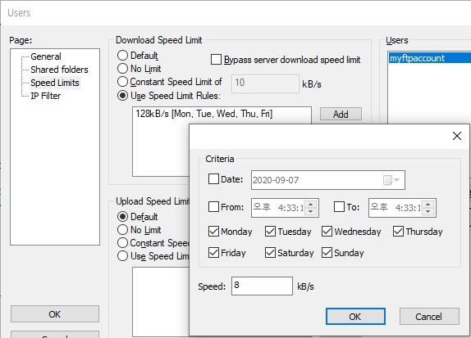This screenshot has height=338, width=471.
Task: Open the Date calendar dropdown
Action: pos(391,180)
